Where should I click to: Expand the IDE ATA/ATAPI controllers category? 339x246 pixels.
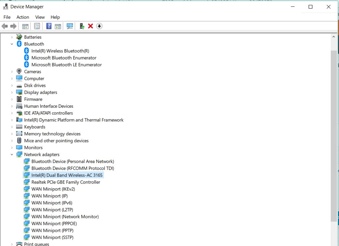pos(12,113)
